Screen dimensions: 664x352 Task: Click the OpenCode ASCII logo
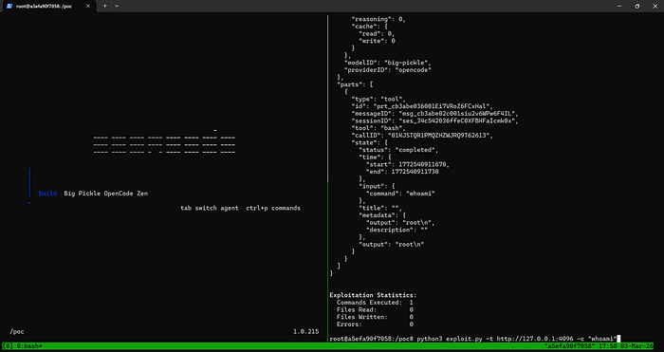click(x=164, y=142)
